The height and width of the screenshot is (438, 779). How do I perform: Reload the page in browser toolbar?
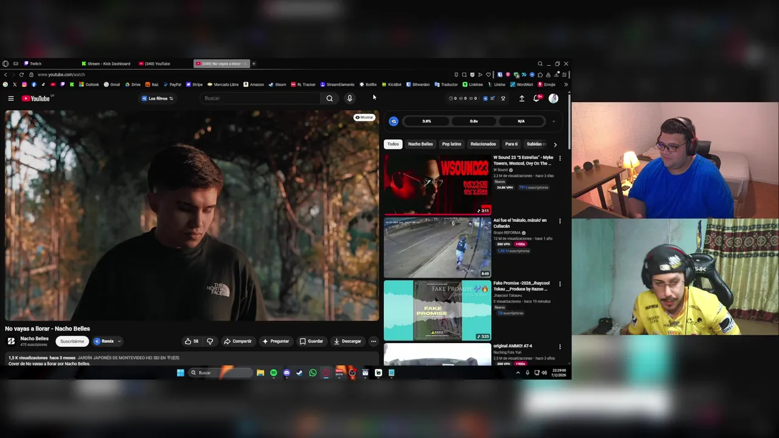21,75
